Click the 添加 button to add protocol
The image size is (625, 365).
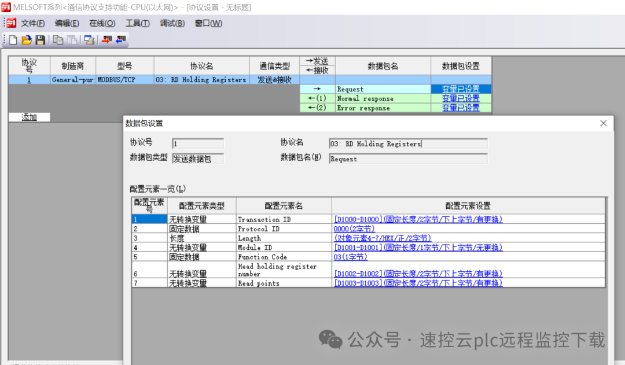coord(29,117)
